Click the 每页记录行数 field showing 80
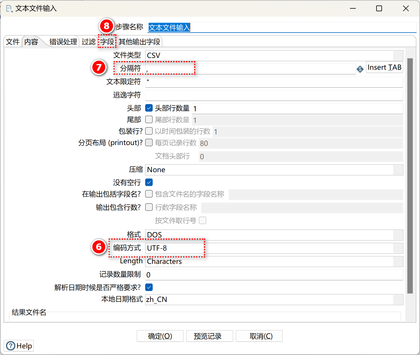The image size is (420, 355). tap(301, 143)
